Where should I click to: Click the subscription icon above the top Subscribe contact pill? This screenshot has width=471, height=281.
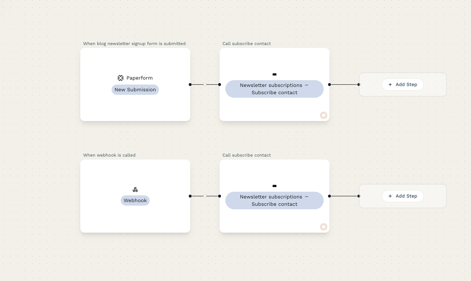tap(274, 74)
